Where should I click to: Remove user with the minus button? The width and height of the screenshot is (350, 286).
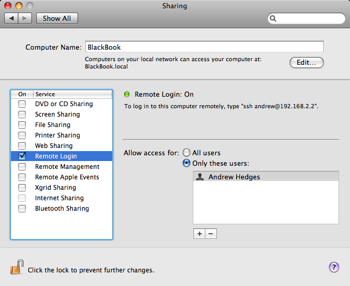211,234
